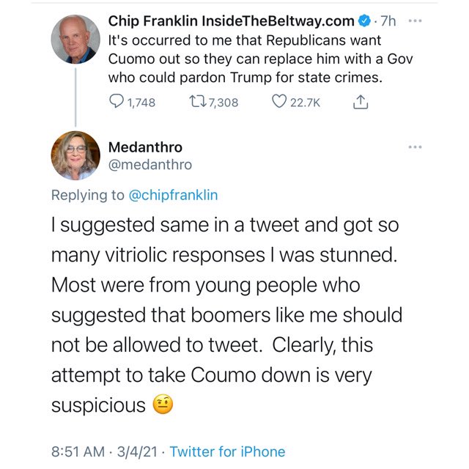
Task: Reply to Chip Franklin's tweet via comment icon
Action: (117, 103)
